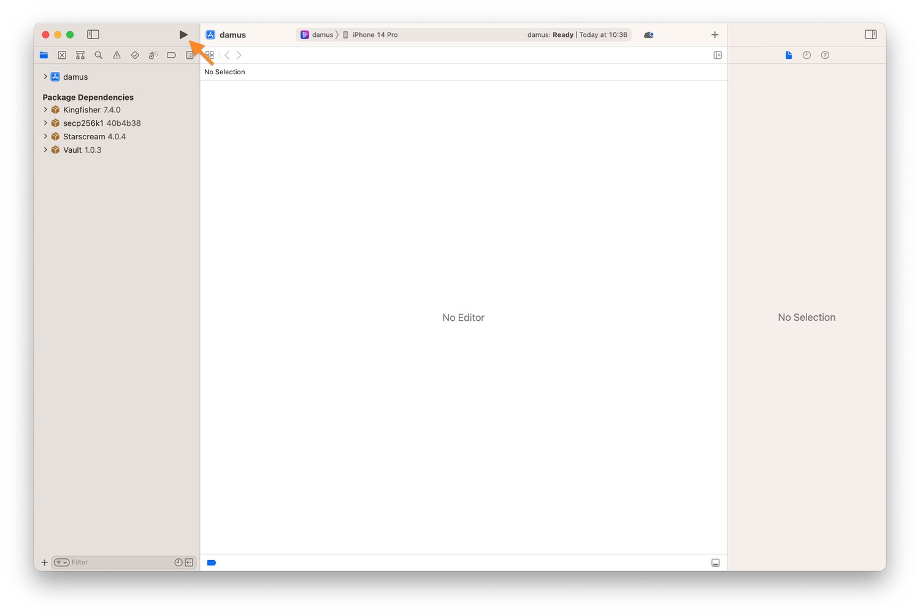This screenshot has width=920, height=616.
Task: Open the Issue navigator warning icon
Action: 117,55
